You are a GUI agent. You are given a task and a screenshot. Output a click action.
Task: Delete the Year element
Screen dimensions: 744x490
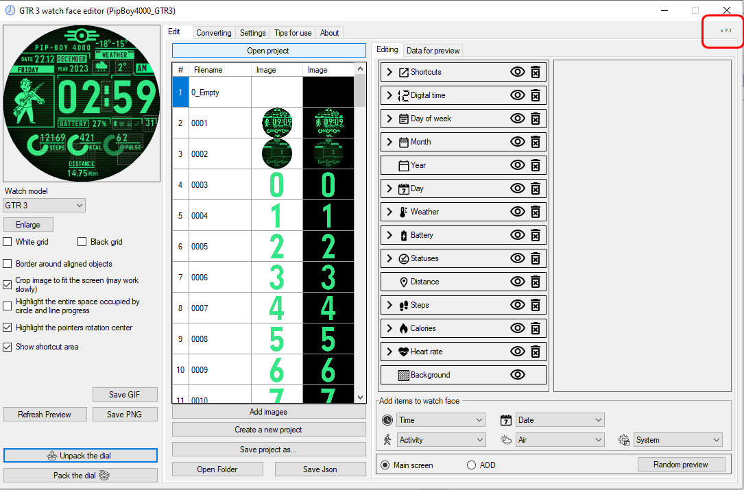(536, 165)
